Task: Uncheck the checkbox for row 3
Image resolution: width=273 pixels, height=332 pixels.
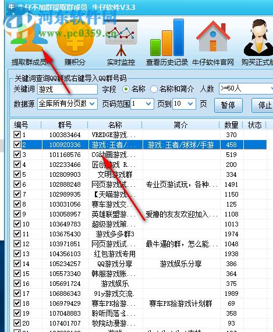Action: coord(17,155)
